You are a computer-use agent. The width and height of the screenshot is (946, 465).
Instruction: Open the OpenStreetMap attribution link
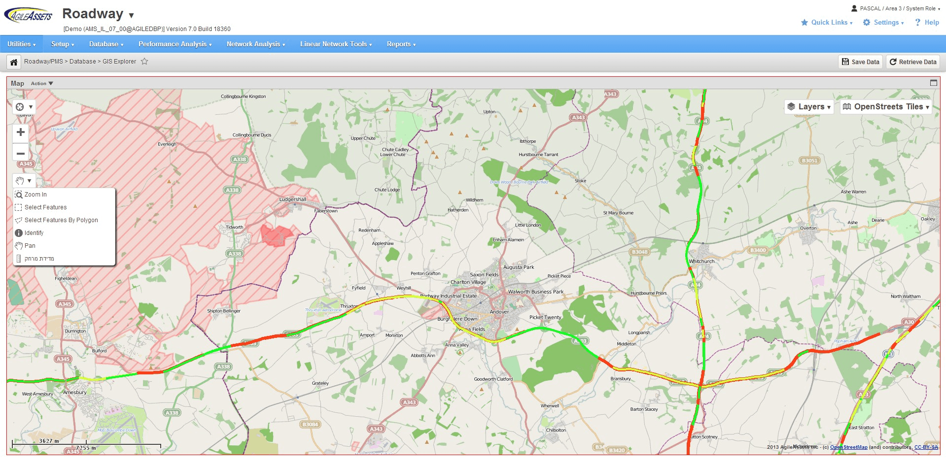(849, 447)
